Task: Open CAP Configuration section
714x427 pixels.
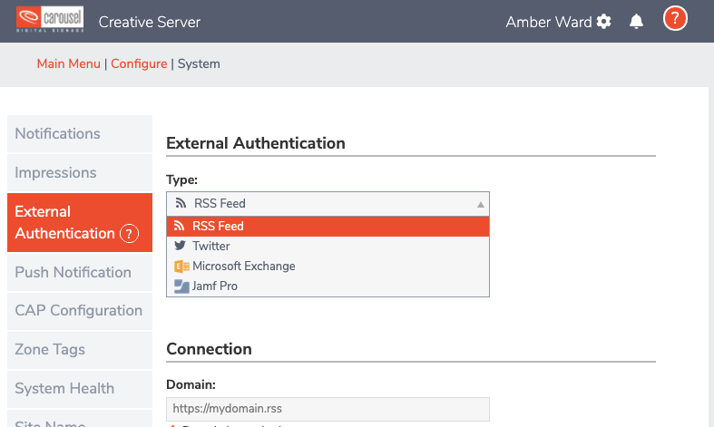Action: point(79,310)
